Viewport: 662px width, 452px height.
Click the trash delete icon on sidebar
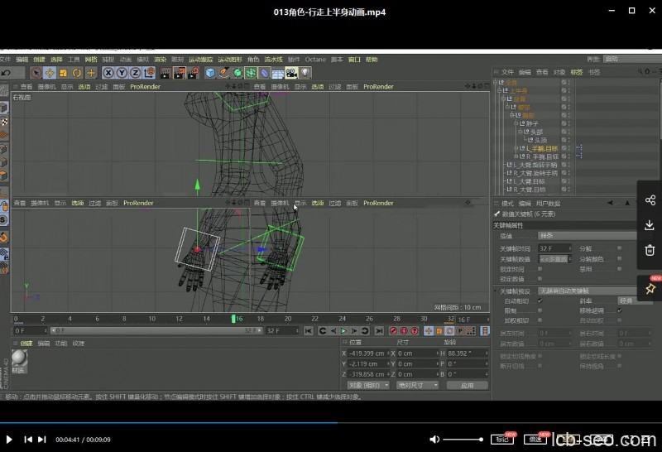[650, 250]
